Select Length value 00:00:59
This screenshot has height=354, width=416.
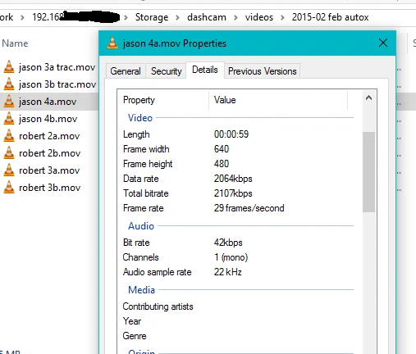(231, 134)
